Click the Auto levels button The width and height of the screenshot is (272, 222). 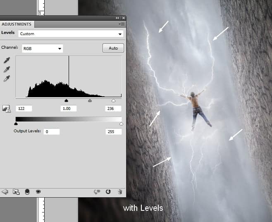click(113, 48)
